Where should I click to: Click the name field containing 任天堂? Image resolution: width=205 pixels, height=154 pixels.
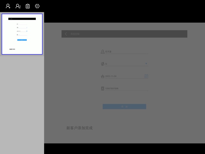click(127, 51)
